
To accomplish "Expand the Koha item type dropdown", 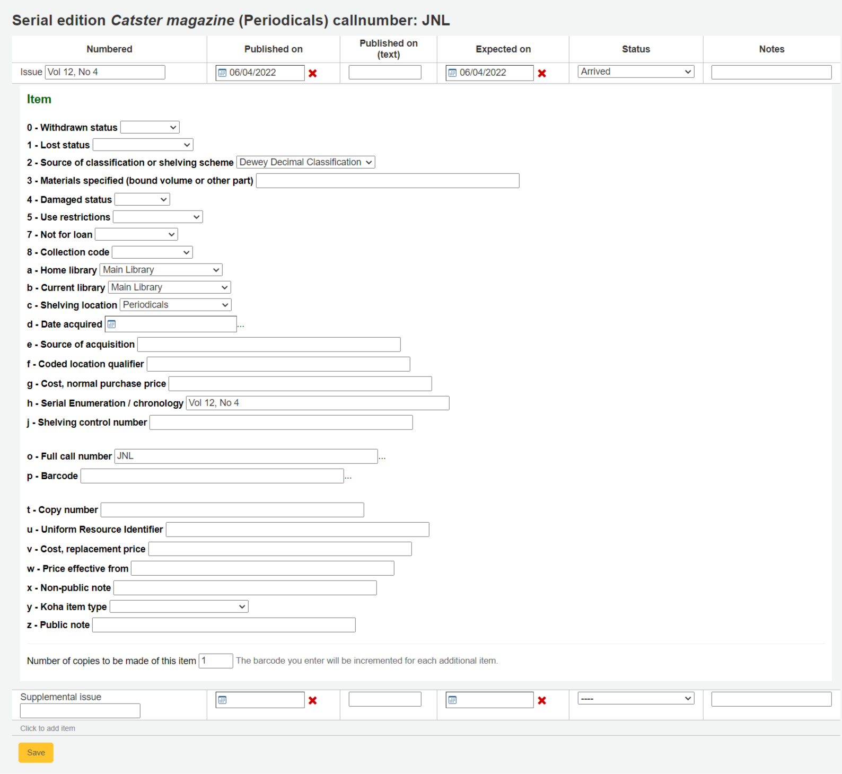I will coord(179,606).
